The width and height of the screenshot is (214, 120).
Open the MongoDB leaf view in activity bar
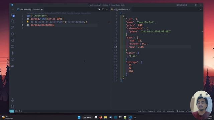(13, 53)
